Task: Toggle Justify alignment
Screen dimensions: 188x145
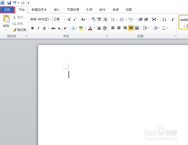Action: pyautogui.click(x=131, y=28)
